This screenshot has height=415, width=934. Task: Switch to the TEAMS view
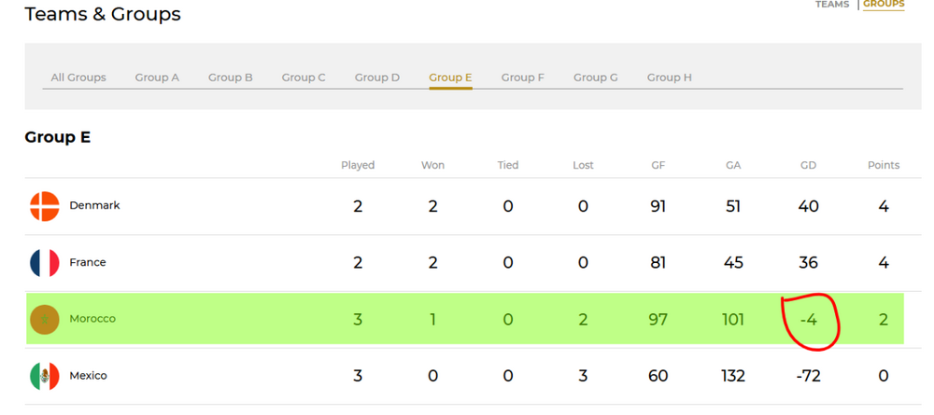click(x=832, y=5)
